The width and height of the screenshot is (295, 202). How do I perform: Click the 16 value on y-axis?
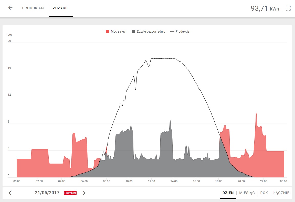(x=9, y=68)
